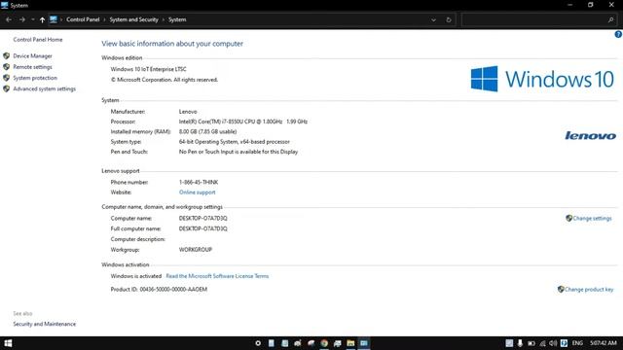
Task: Go back using the Back arrow
Action: (9, 19)
